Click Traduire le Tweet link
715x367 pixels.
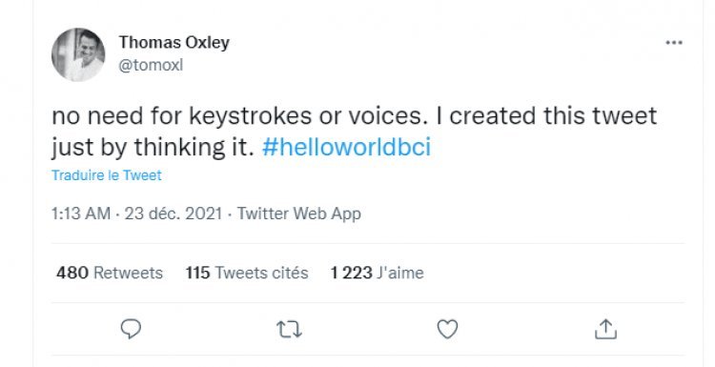107,175
